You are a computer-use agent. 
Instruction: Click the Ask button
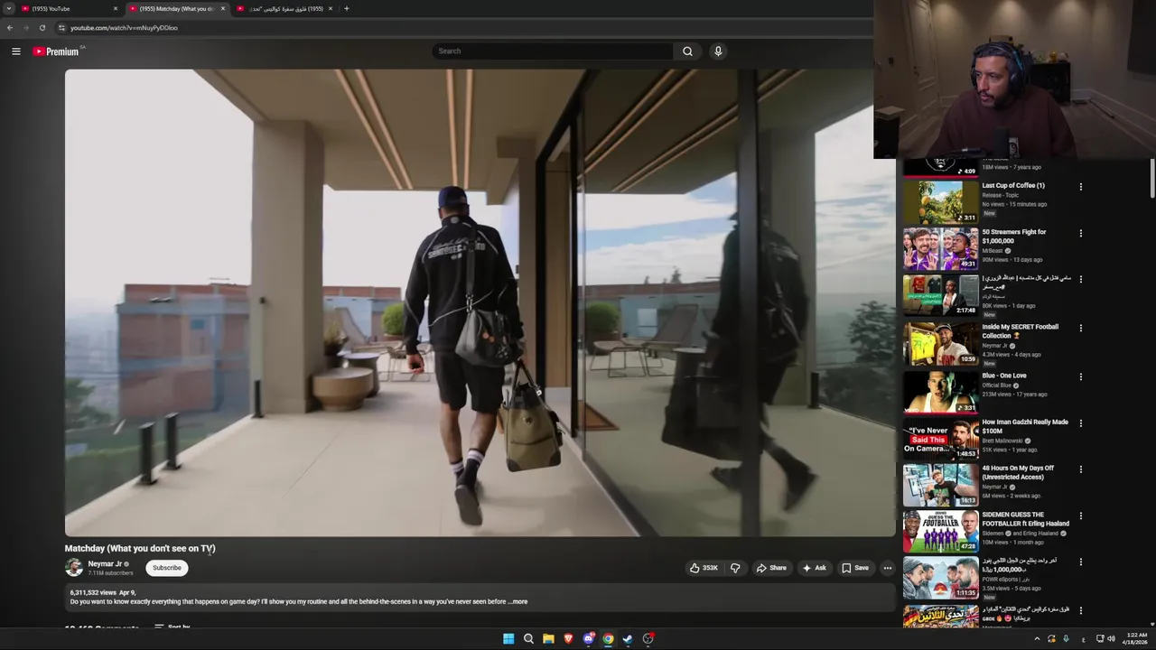[x=814, y=568]
